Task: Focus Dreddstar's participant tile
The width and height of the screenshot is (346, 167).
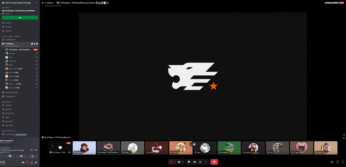Action: tap(229, 148)
